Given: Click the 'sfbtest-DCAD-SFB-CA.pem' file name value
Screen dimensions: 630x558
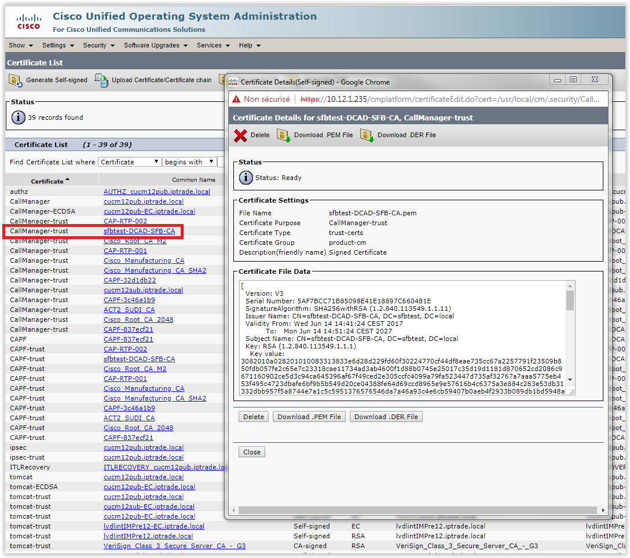Looking at the screenshot, I should coord(372,213).
